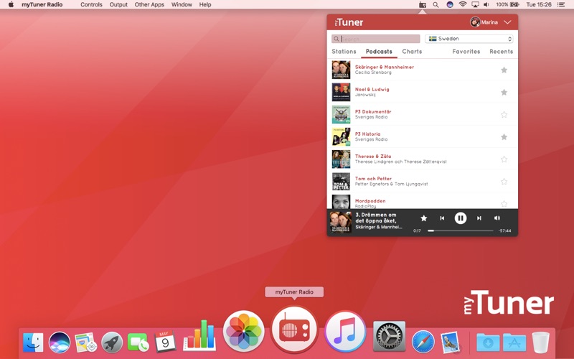Click the player volume speaker icon
Viewport: 574px width, 359px height.
click(x=497, y=218)
